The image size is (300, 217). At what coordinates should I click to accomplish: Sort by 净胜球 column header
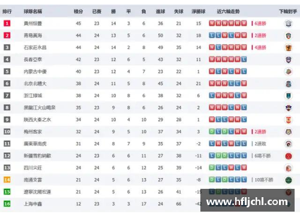(199, 11)
